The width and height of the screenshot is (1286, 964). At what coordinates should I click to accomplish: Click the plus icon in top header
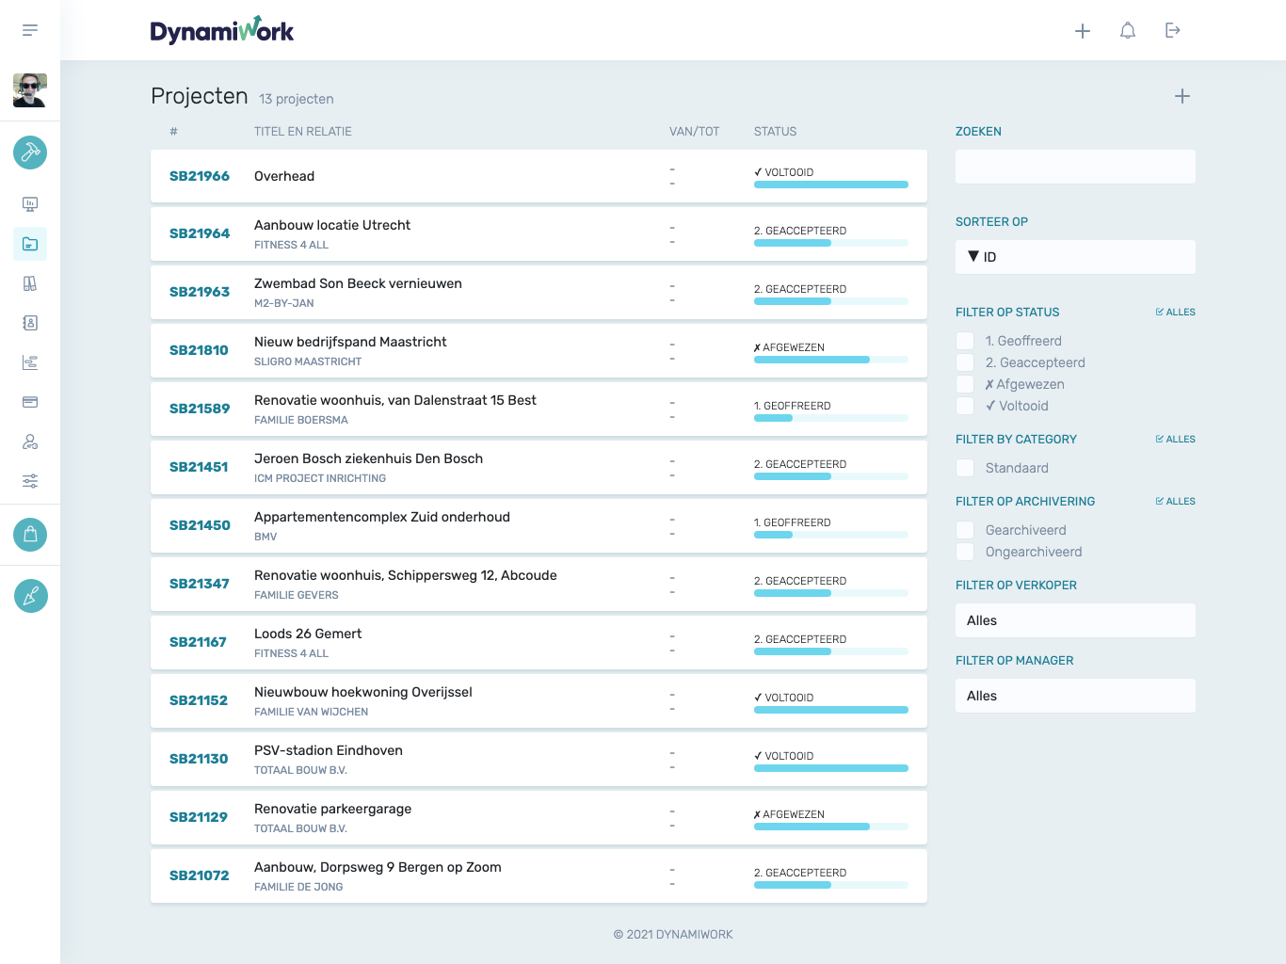tap(1083, 31)
